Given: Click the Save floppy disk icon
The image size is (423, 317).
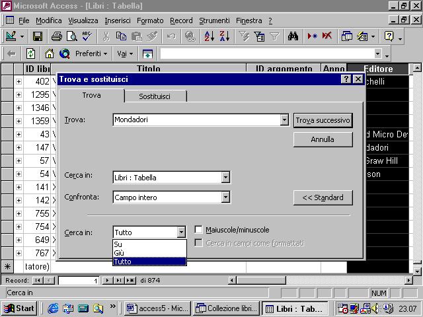Looking at the screenshot, I should pos(38,36).
